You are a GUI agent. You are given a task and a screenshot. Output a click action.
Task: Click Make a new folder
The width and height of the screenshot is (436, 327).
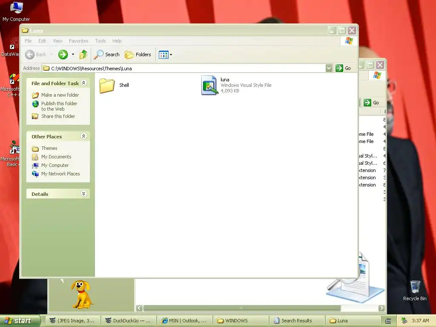60,95
